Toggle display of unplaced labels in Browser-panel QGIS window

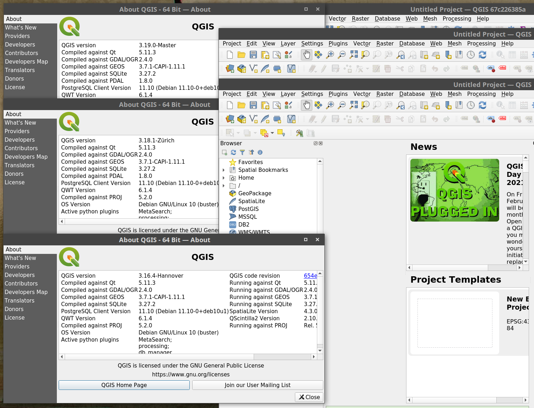click(x=502, y=119)
